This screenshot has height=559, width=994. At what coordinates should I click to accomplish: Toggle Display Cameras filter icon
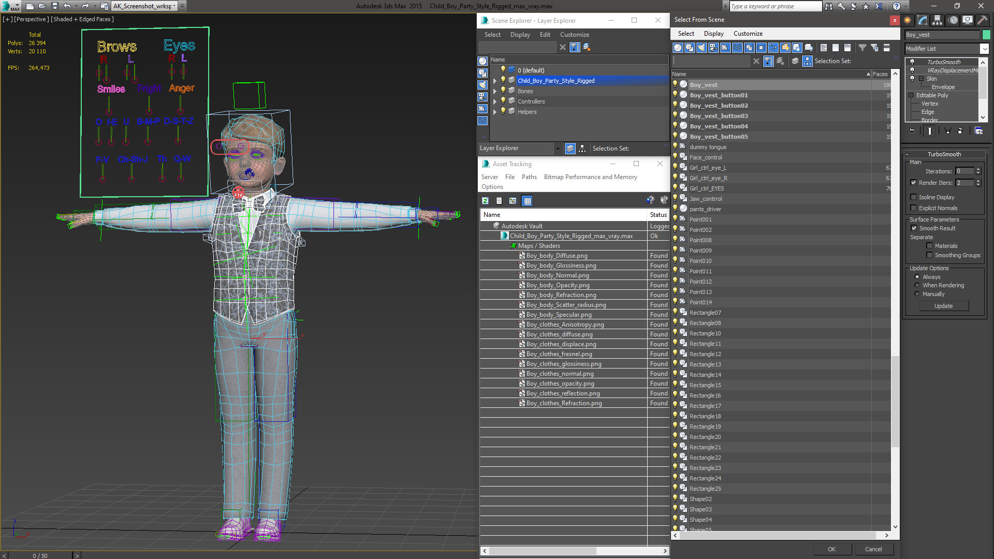(713, 48)
